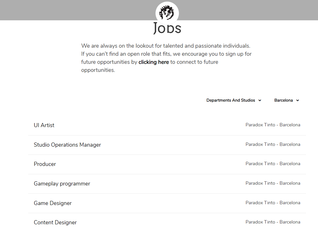318x229 pixels.
Task: Select the Studio Operations Manager posting
Action: [67, 145]
